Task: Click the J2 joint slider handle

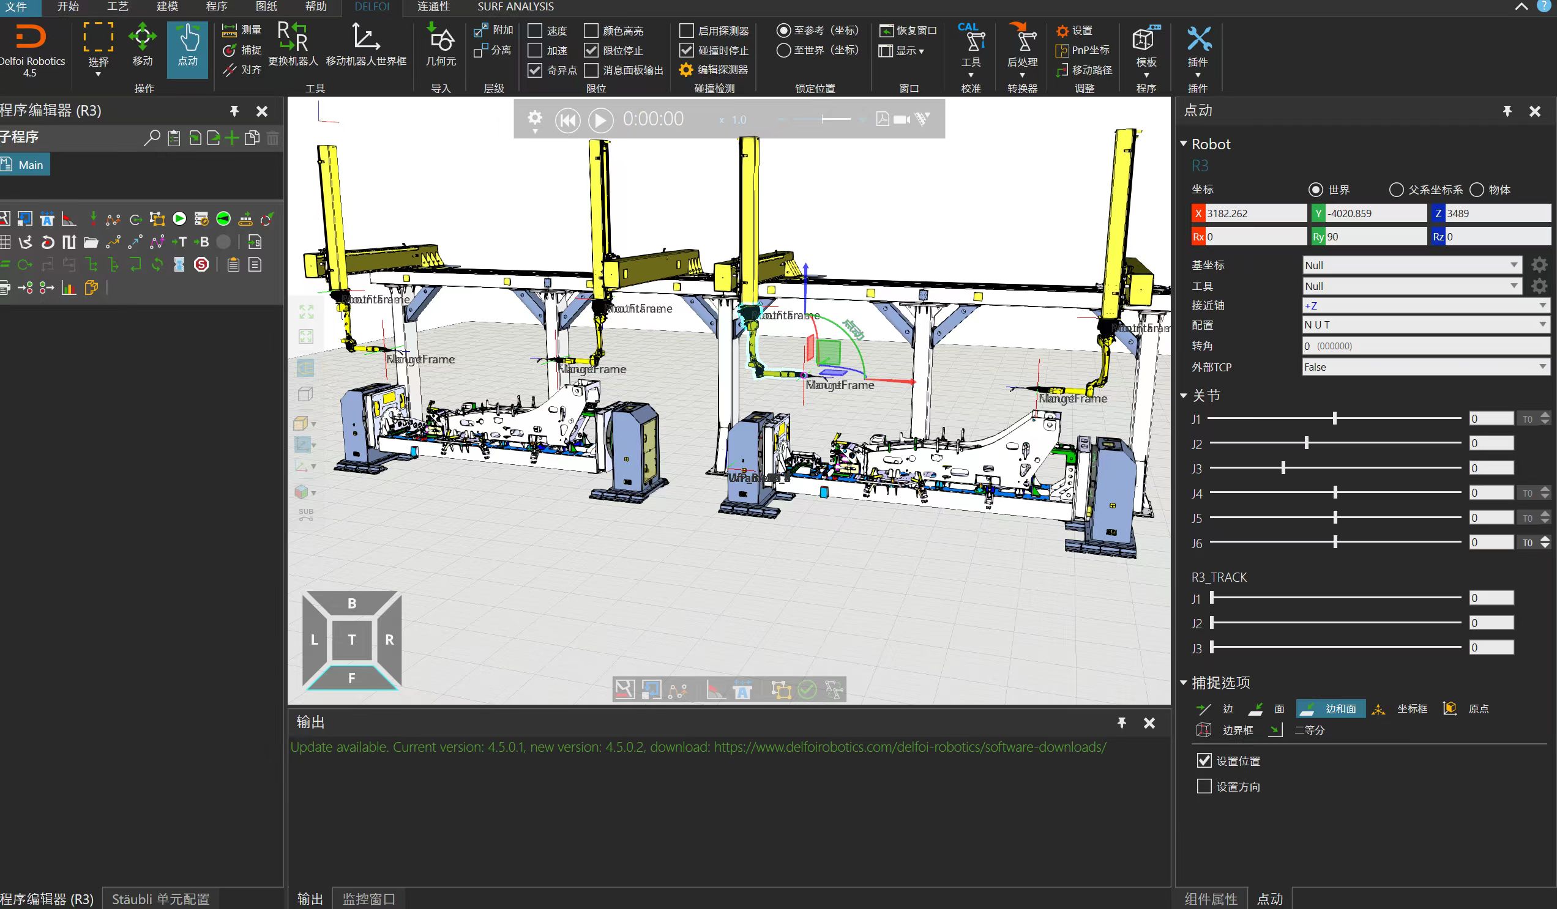Action: 1306,443
